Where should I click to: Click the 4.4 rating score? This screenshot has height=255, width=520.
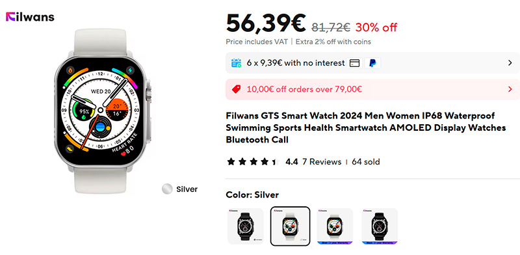pos(292,162)
